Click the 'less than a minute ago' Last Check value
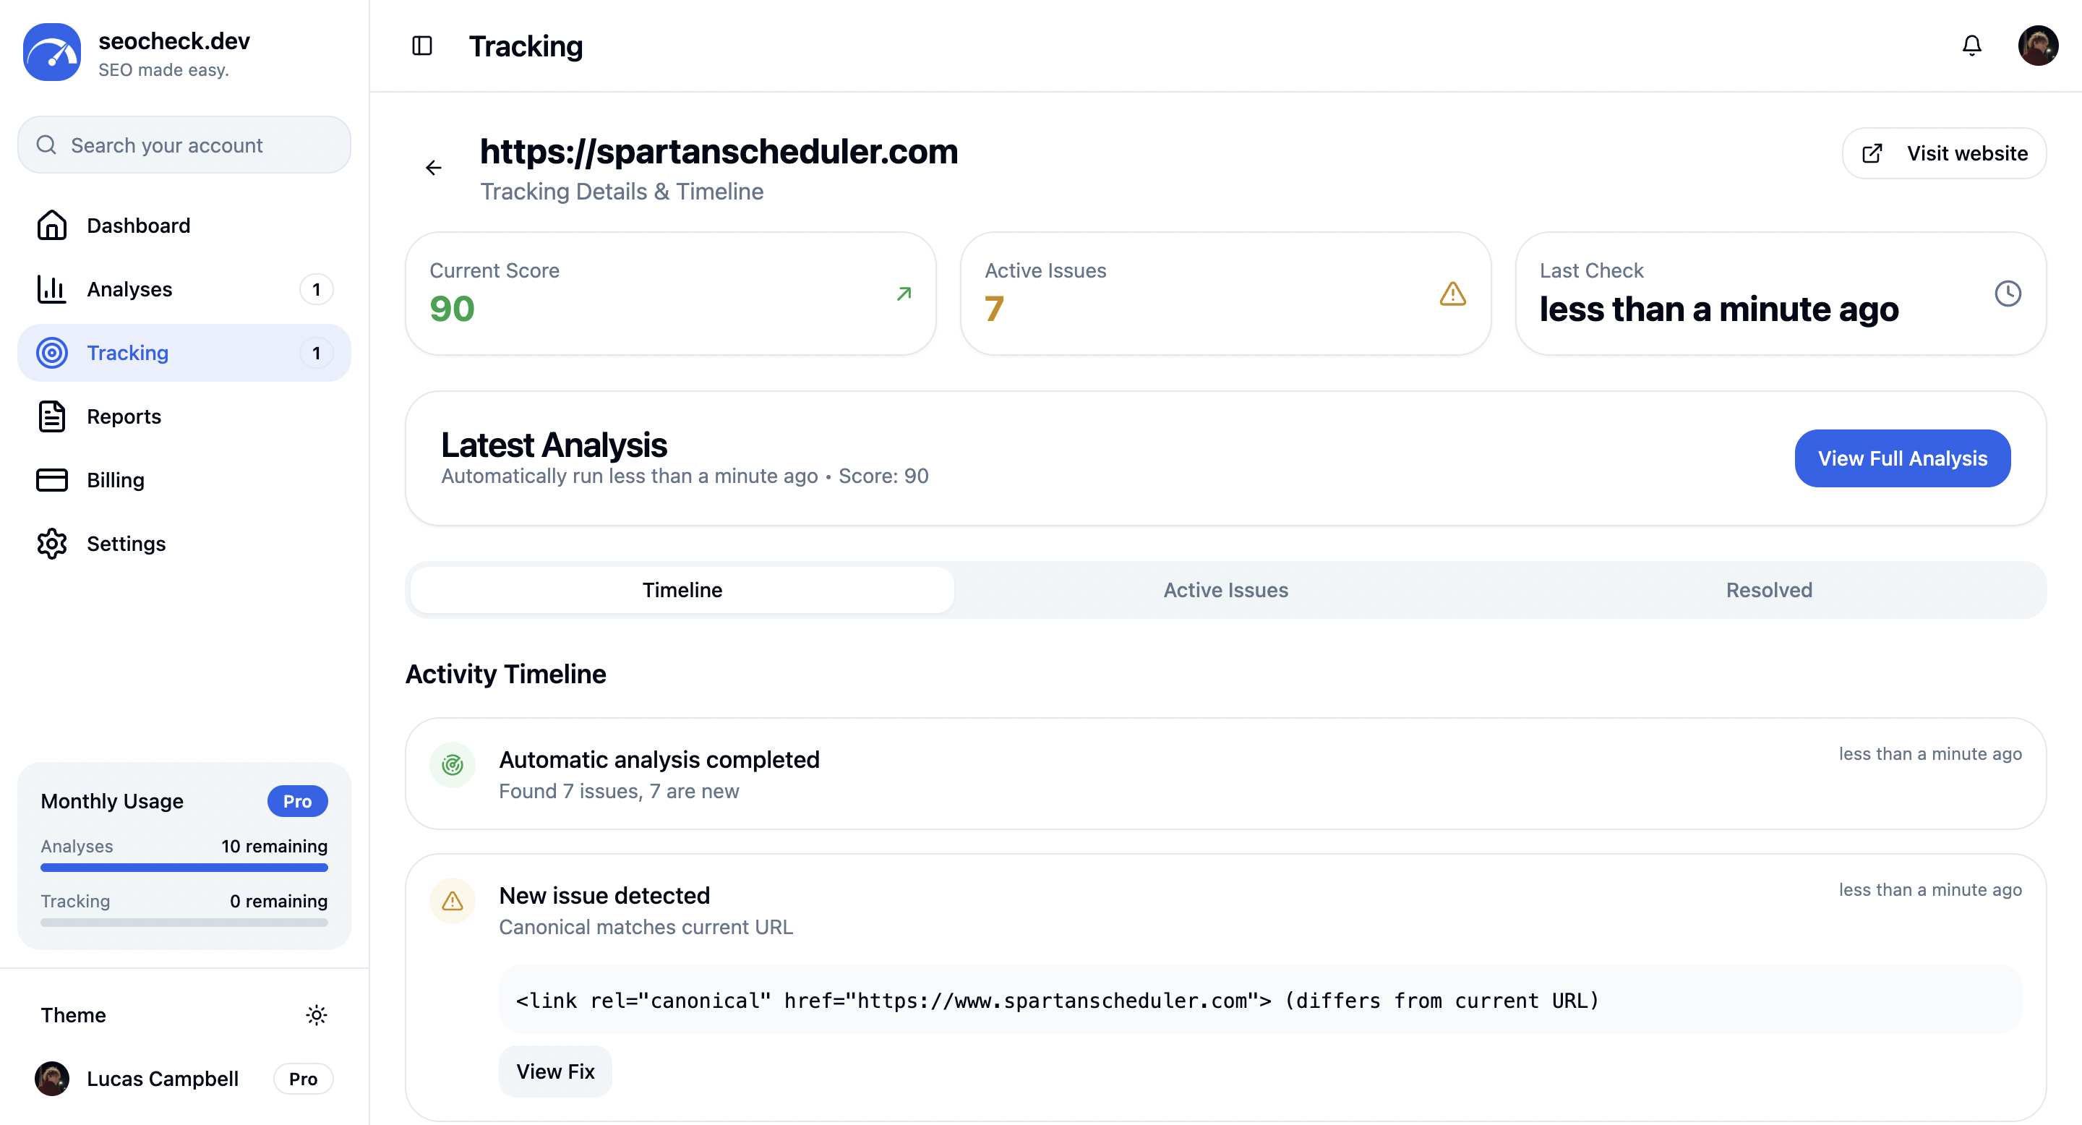The image size is (2082, 1125). tap(1718, 309)
